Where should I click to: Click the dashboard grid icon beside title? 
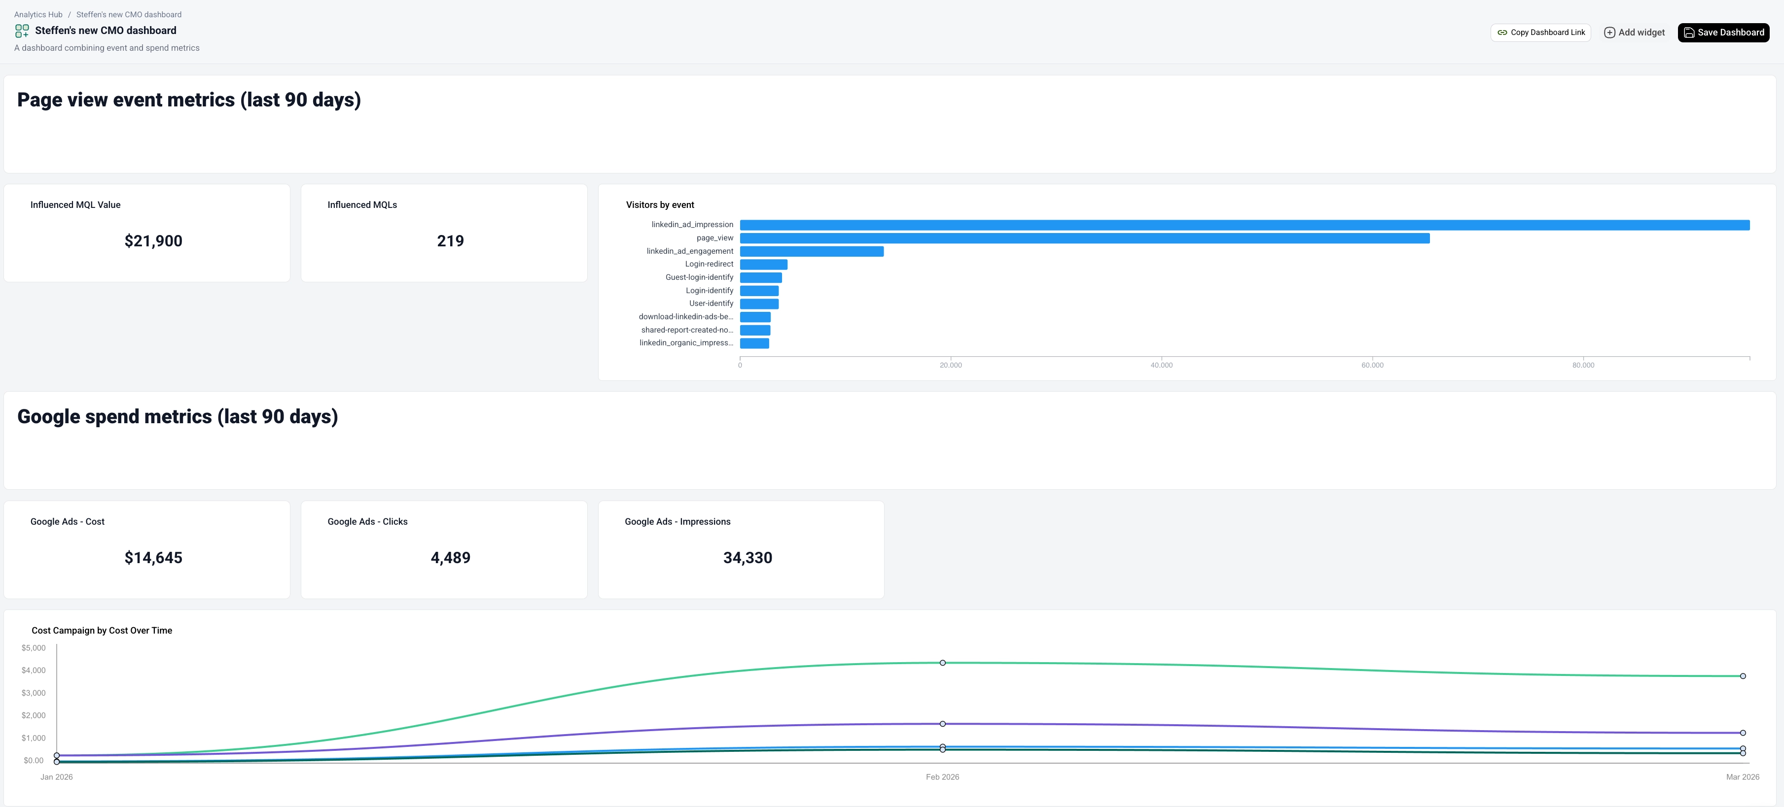point(22,31)
